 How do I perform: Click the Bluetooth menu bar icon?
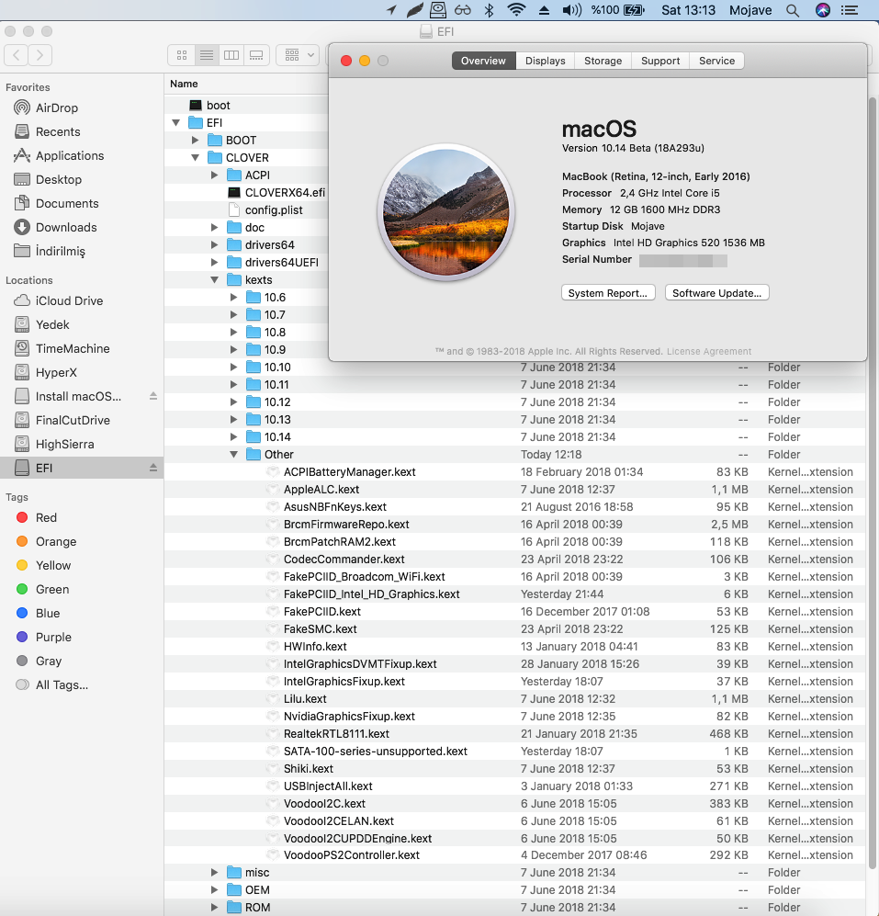coord(490,10)
